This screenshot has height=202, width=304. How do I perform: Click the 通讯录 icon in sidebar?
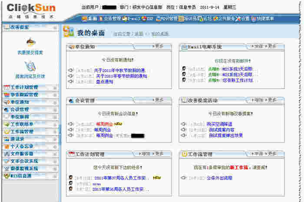pos(7,139)
